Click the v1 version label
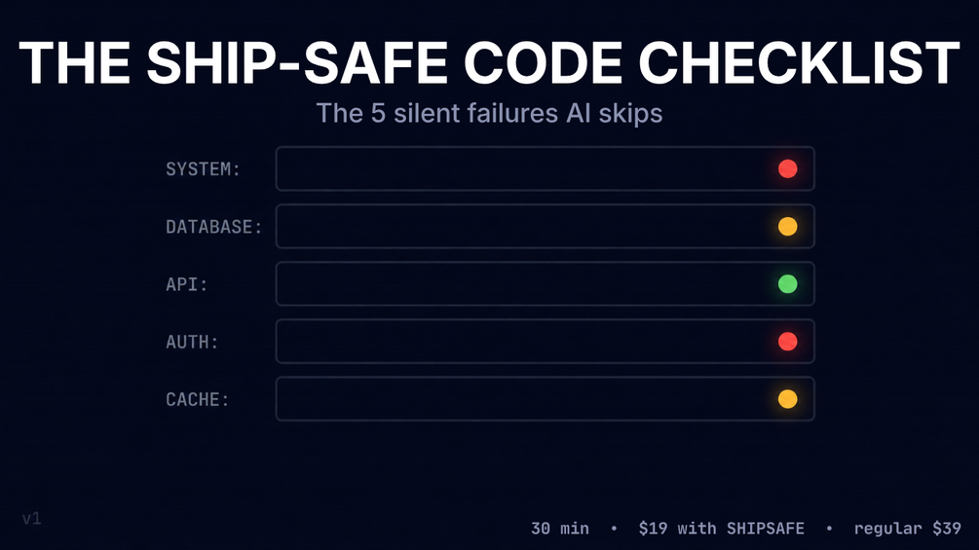Viewport: 979px width, 550px height. tap(32, 518)
